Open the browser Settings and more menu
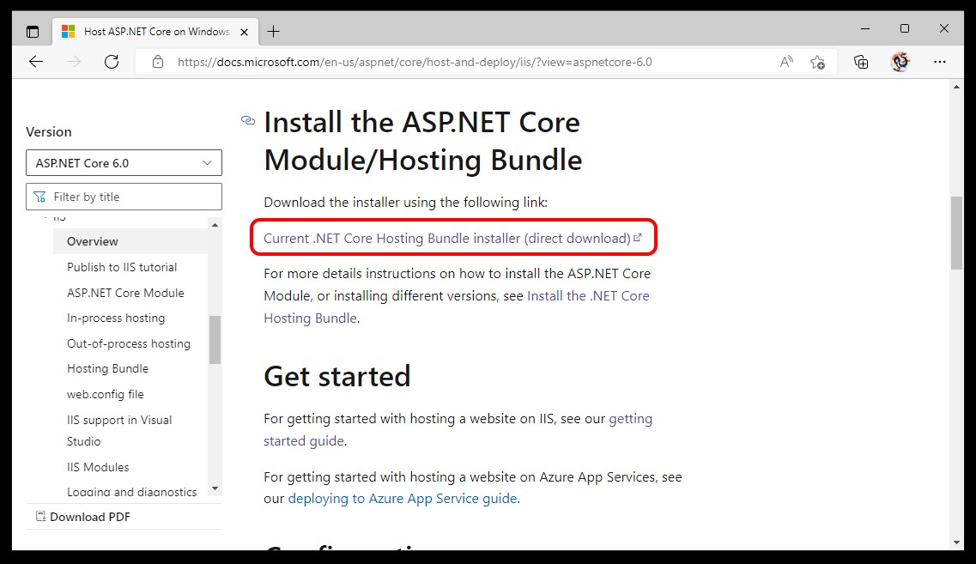 940,62
